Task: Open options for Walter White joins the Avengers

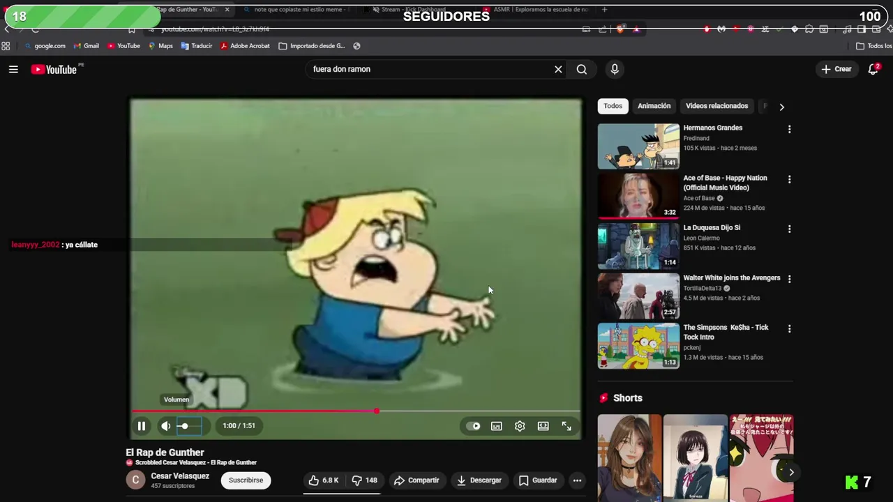Action: pyautogui.click(x=789, y=279)
